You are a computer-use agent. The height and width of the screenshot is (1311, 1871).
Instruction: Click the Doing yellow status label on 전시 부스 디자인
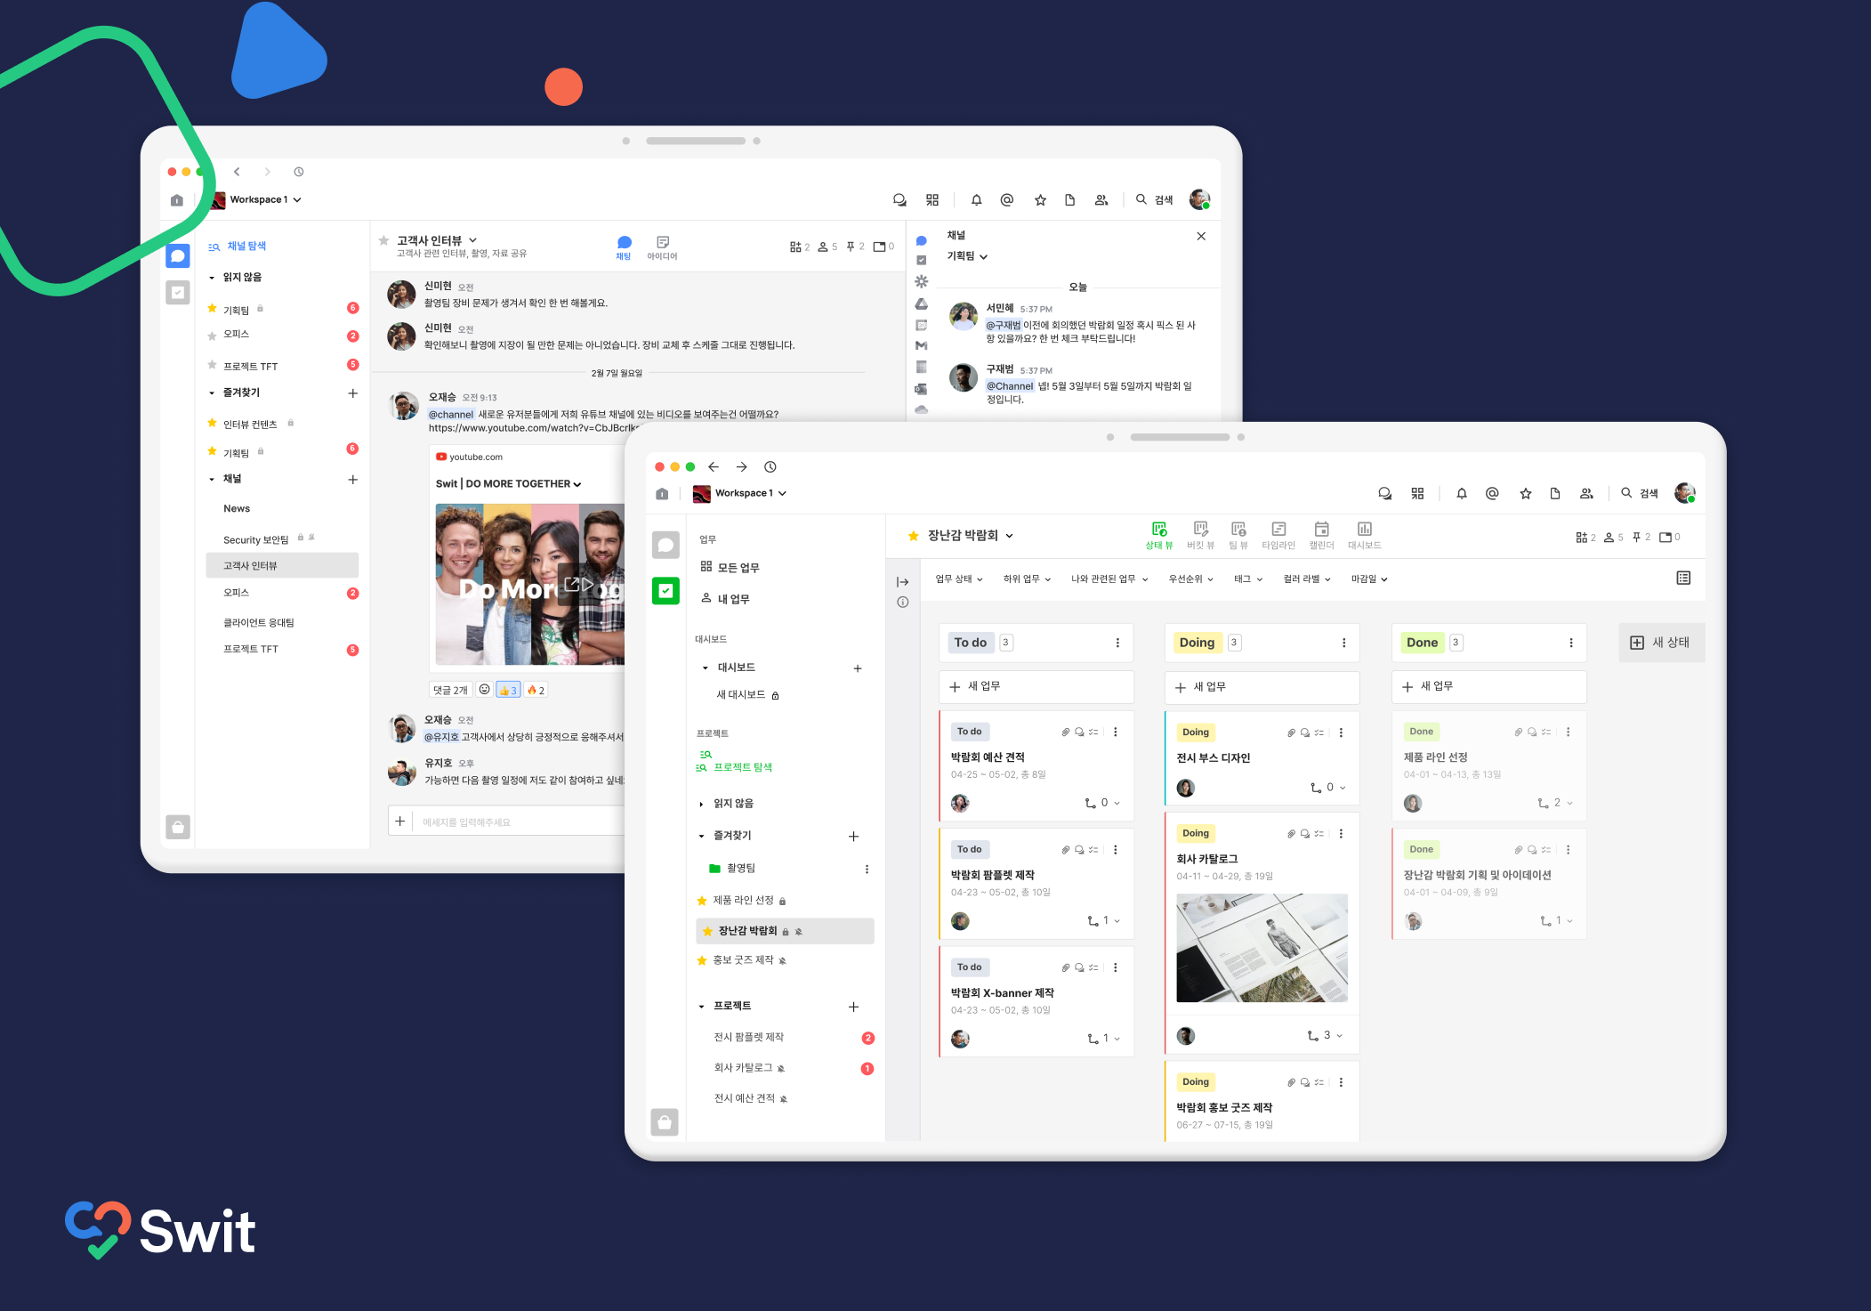pyautogui.click(x=1195, y=732)
